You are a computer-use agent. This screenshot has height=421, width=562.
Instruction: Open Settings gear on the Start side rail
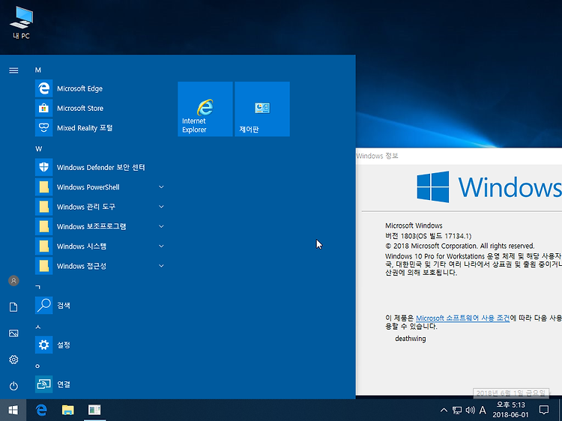(13, 360)
